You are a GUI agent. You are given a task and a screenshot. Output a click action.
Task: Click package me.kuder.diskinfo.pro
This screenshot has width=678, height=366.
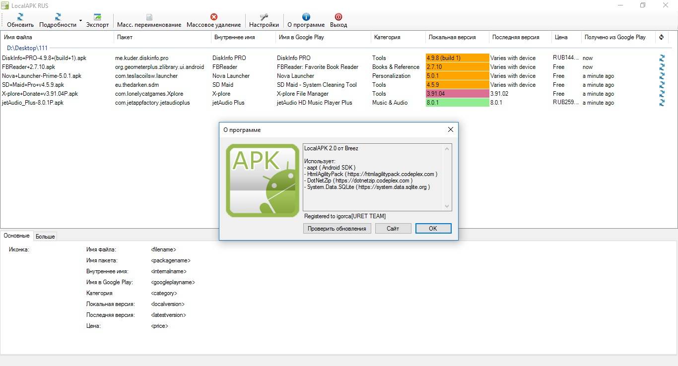pyautogui.click(x=142, y=58)
